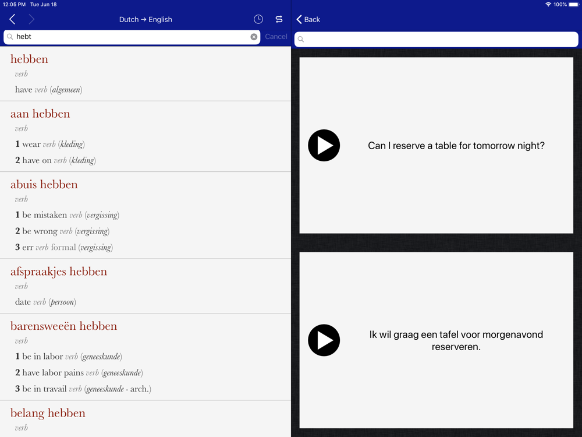Select translation '1 wear verb (kleding)'

point(50,144)
